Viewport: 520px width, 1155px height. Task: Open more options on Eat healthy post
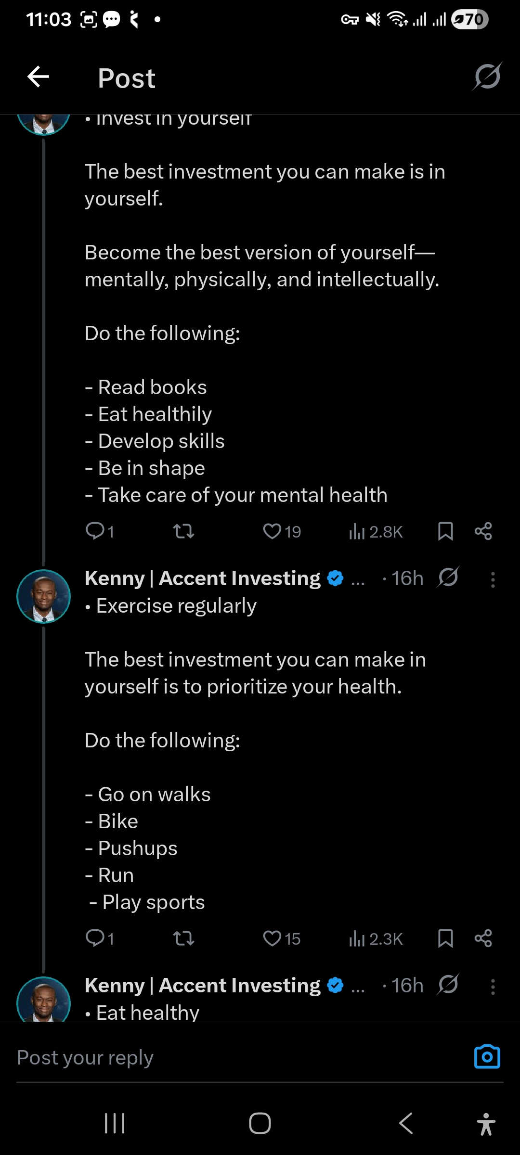(493, 987)
